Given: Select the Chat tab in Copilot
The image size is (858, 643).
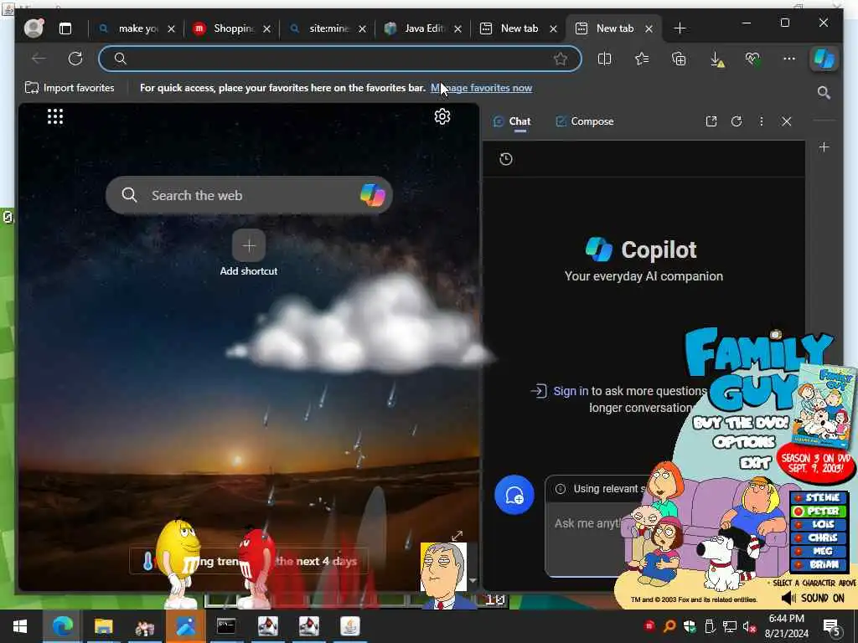Looking at the screenshot, I should [x=512, y=121].
